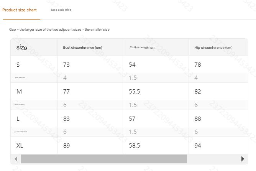The image size is (256, 171).
Task: Switch to the base code table tab
Action: tap(61, 10)
